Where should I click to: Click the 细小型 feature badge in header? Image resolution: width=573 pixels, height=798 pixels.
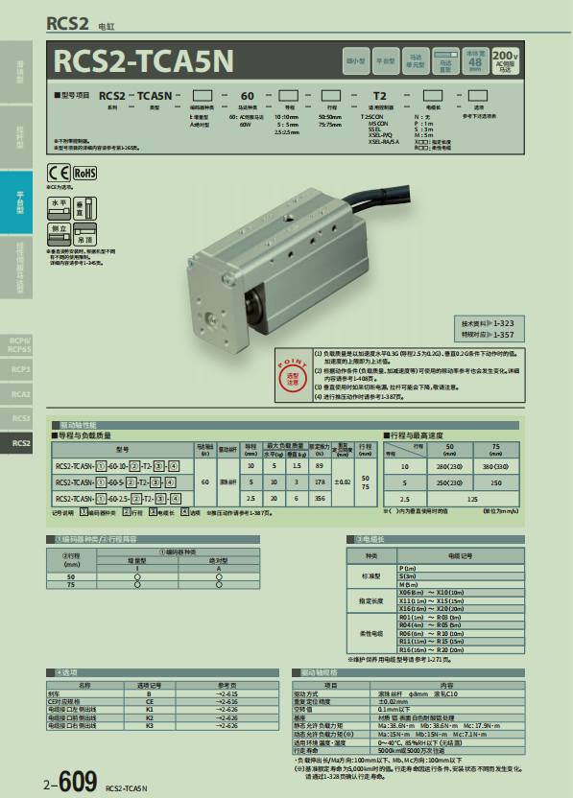[355, 61]
